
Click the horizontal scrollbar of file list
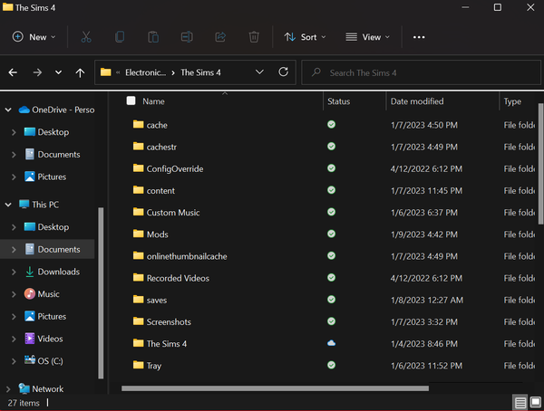pos(275,388)
